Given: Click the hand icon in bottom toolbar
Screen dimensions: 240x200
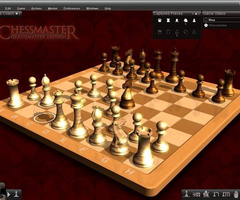Looking at the screenshot, I should [x=236, y=194].
